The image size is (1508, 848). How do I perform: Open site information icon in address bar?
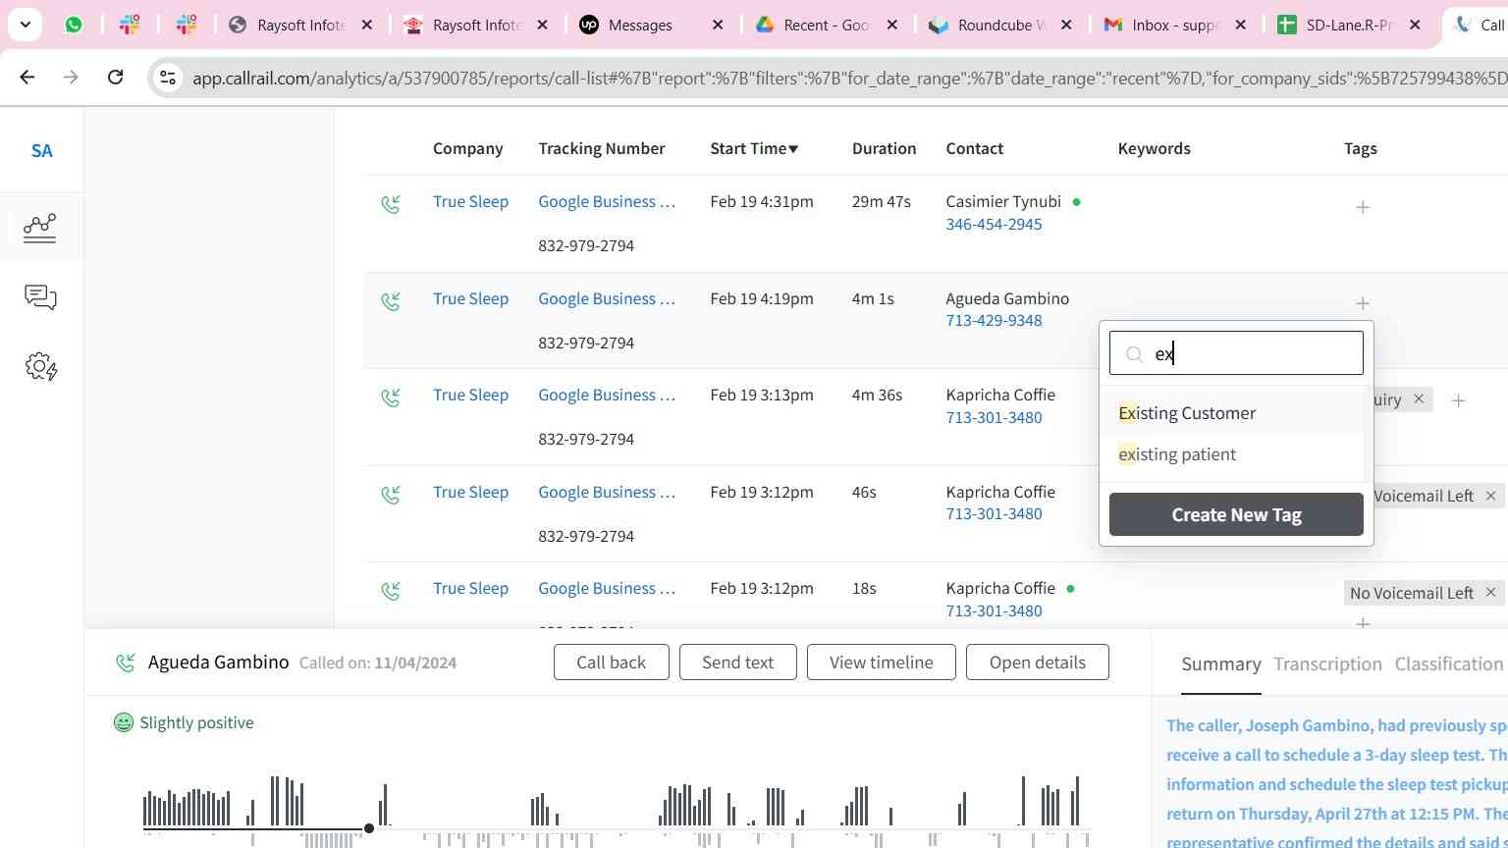click(167, 78)
